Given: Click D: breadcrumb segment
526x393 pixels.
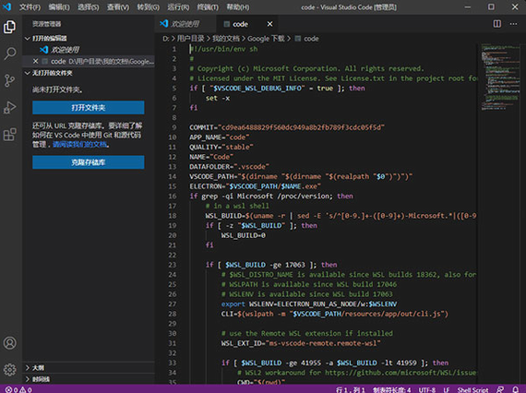Looking at the screenshot, I should pyautogui.click(x=166, y=39).
